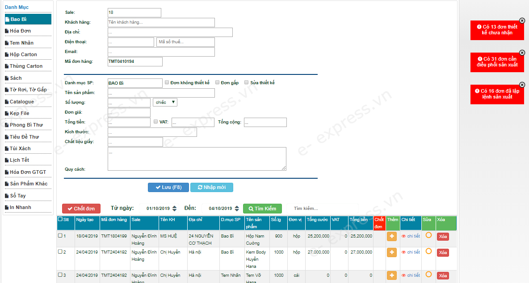529x283 pixels.
Task: Click the orange plus icon in row 1
Action: tap(392, 237)
